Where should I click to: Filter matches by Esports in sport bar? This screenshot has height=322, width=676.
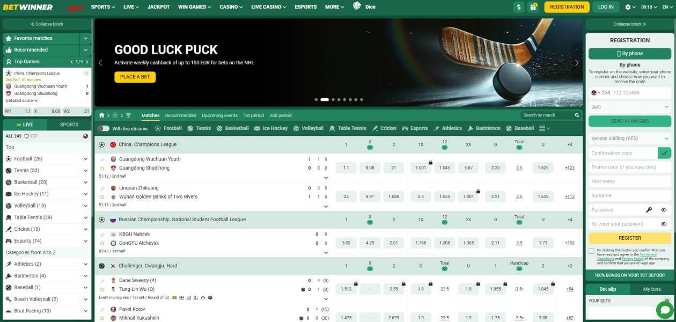(x=415, y=128)
